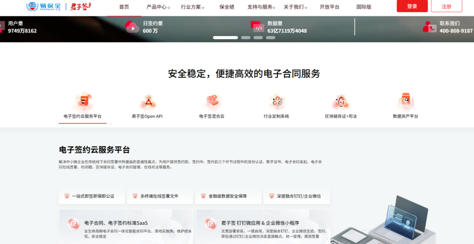Image resolution: width=474 pixels, height=244 pixels.
Task: Click the 数据资产平台 icon
Action: [405, 101]
